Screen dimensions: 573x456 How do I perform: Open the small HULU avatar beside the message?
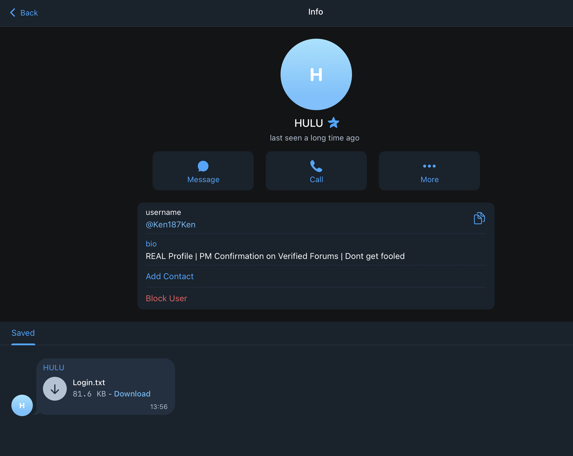22,405
